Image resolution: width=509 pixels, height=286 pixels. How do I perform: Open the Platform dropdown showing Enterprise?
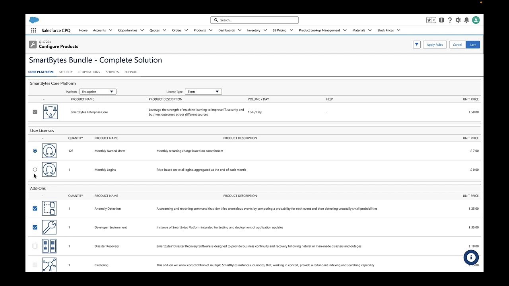pos(98,92)
